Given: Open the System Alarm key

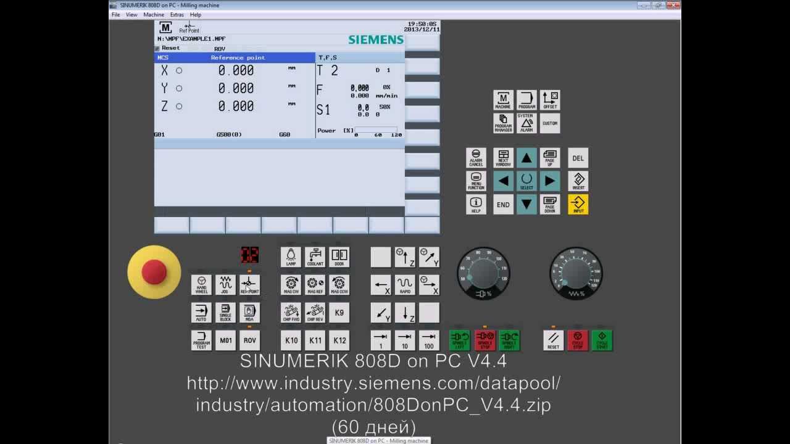Looking at the screenshot, I should (x=526, y=123).
